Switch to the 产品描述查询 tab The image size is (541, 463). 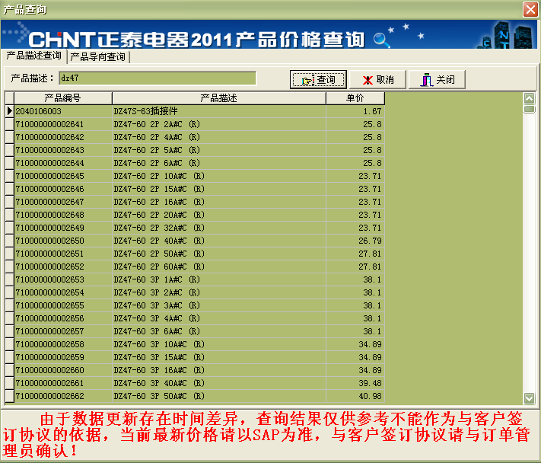pyautogui.click(x=33, y=56)
